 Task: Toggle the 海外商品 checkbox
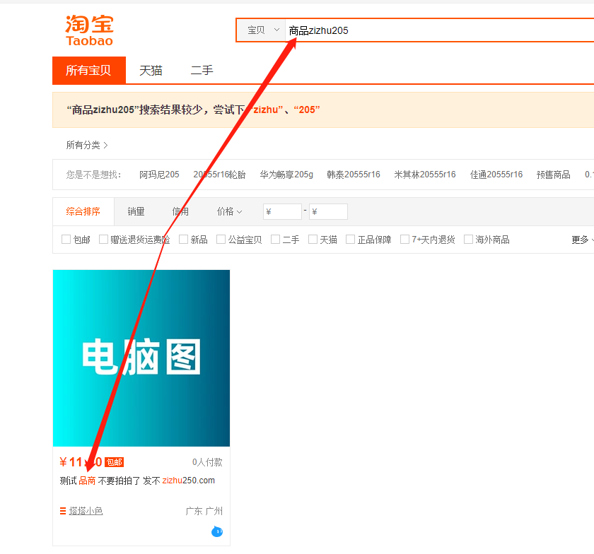click(x=468, y=240)
